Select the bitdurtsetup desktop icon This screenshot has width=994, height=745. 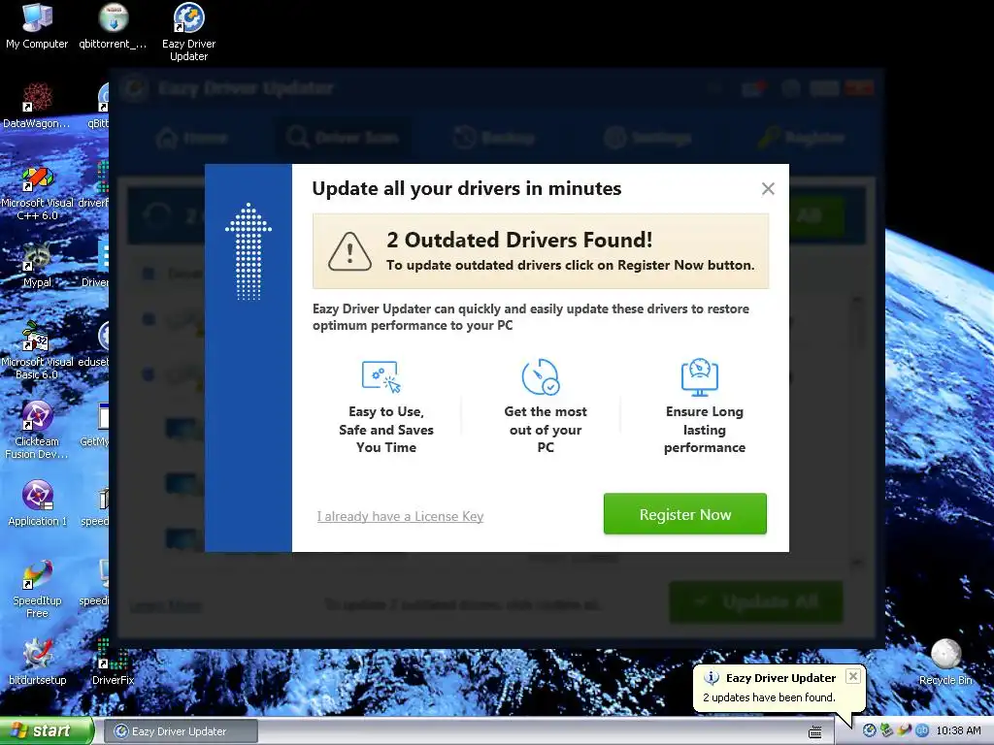(x=37, y=663)
